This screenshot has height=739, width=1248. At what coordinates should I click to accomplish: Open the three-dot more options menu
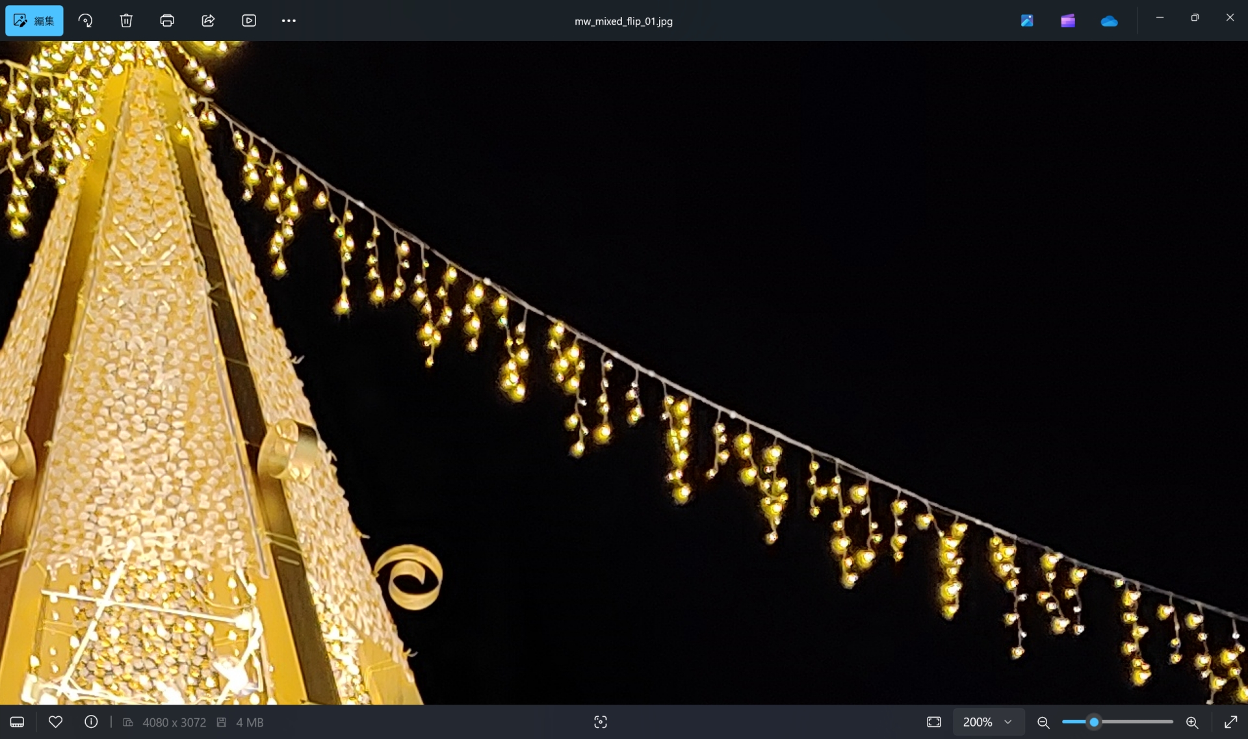pos(289,21)
